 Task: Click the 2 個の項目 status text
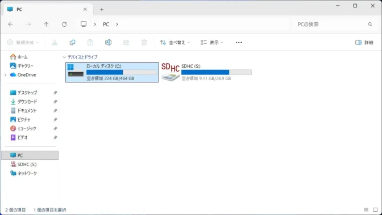15,210
